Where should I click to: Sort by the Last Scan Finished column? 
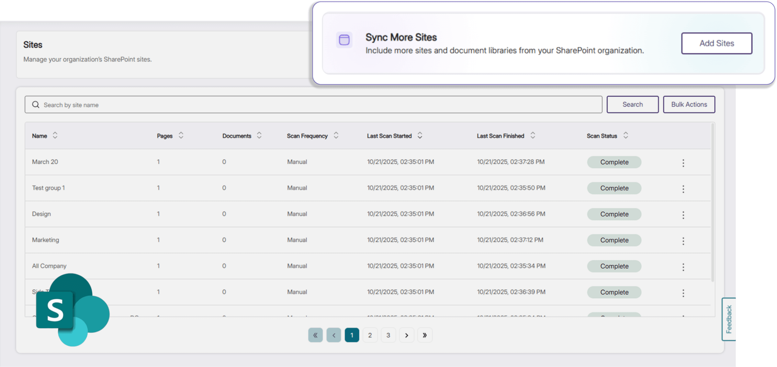pos(533,135)
